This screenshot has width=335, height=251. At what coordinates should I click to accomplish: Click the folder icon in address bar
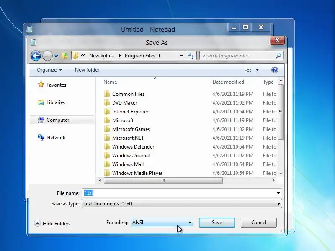pos(75,56)
